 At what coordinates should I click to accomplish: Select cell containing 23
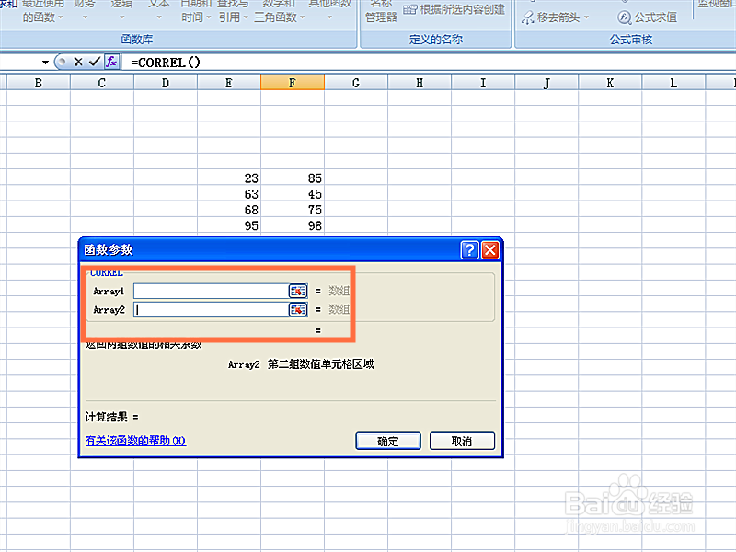229,178
